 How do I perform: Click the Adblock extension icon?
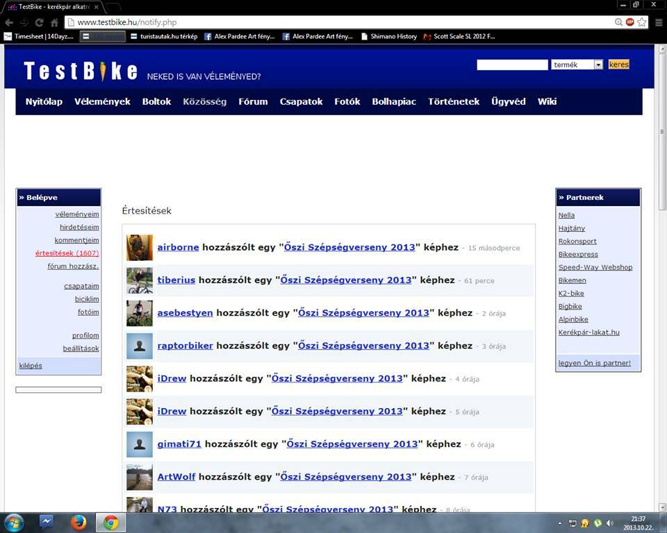tap(630, 22)
